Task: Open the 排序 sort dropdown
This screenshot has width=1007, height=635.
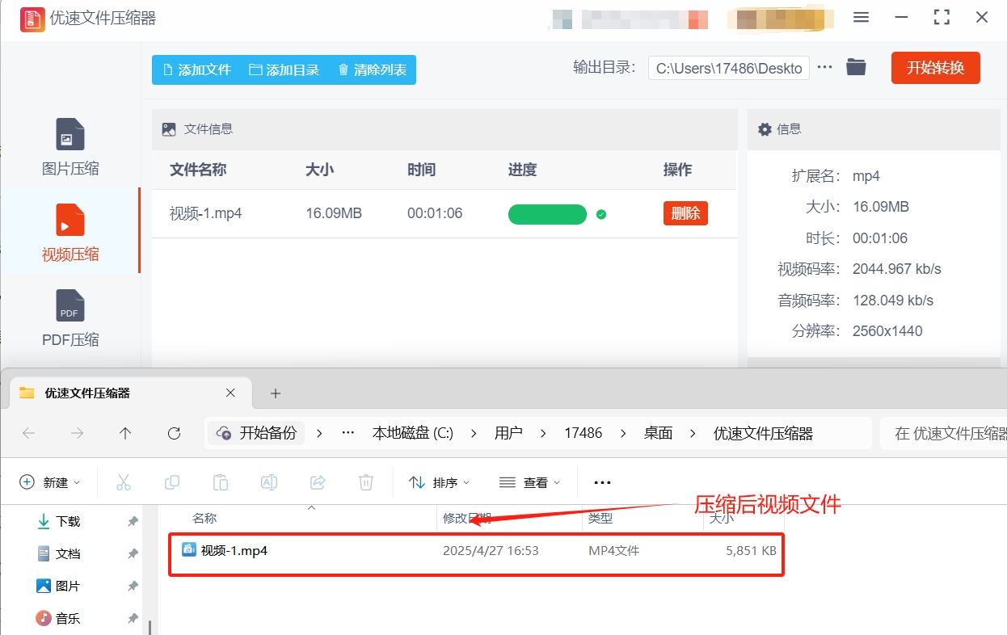Action: click(x=440, y=482)
